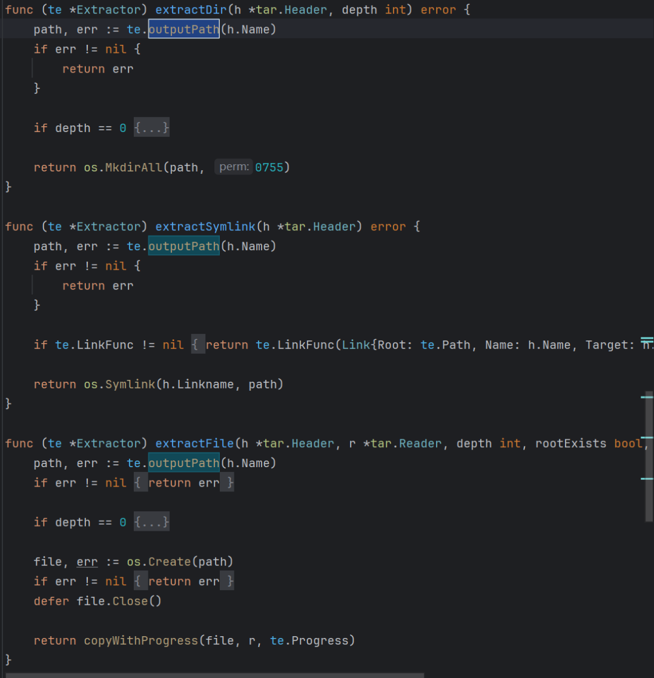
Task: Click the horizontal scrollbar at bottom
Action: (212, 674)
